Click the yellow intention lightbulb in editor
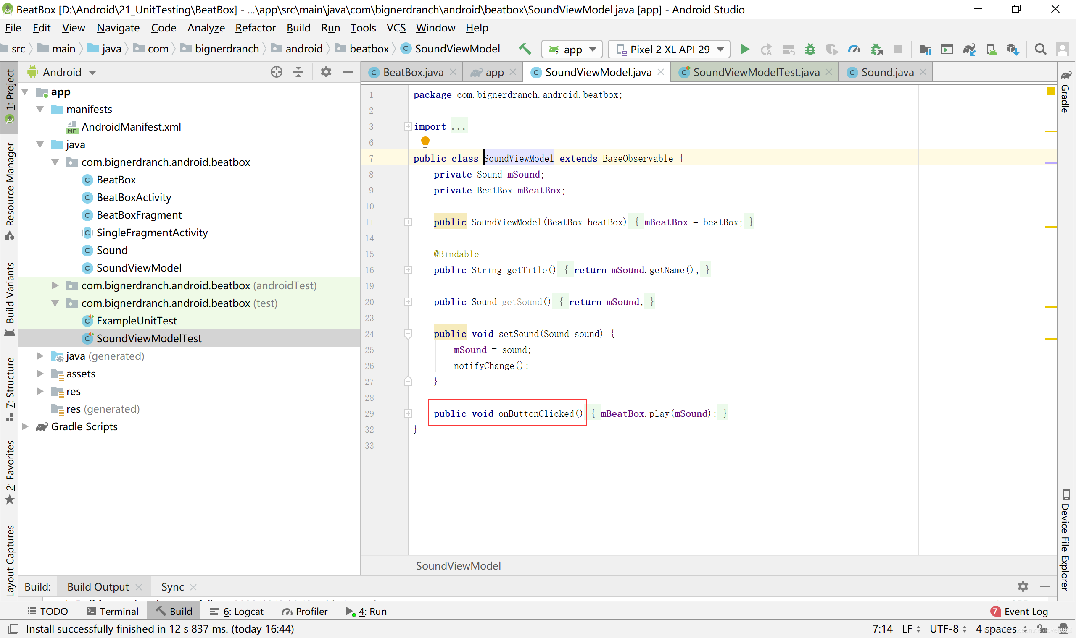Viewport: 1076px width, 638px height. tap(425, 141)
